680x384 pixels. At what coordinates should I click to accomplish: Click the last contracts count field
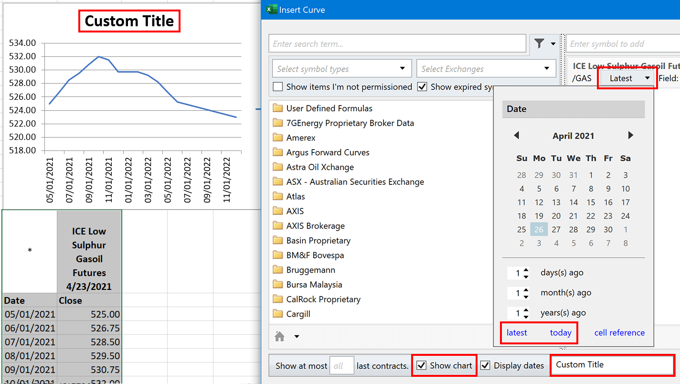pyautogui.click(x=341, y=366)
